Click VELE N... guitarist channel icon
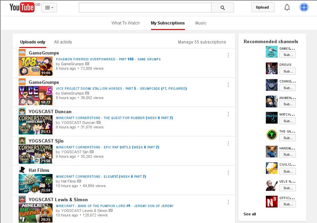 click(x=271, y=185)
